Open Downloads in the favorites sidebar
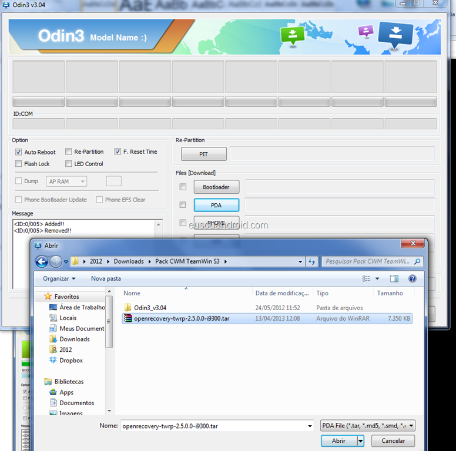The height and width of the screenshot is (451, 456). tap(69, 339)
